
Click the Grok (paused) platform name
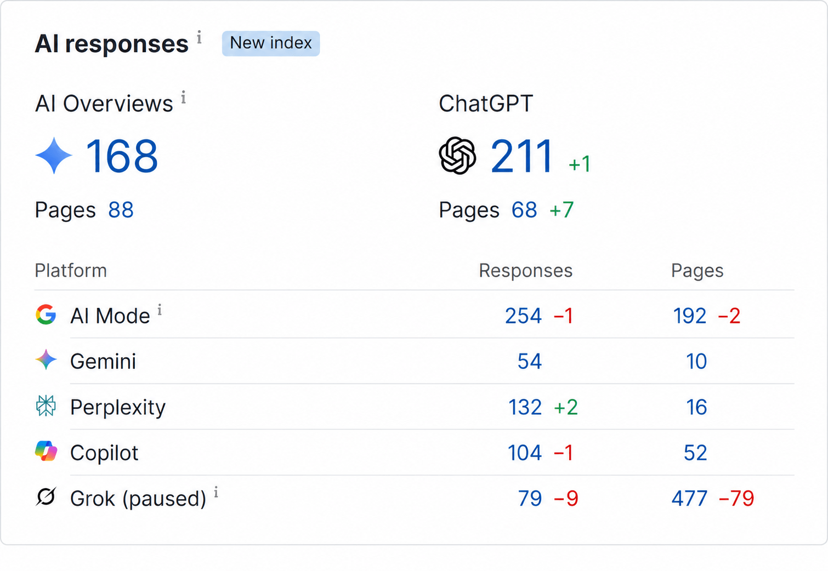(x=138, y=499)
